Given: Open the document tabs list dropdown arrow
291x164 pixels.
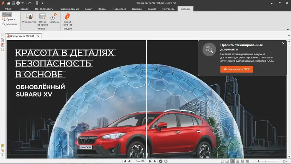Looking at the screenshot, I should (289, 36).
